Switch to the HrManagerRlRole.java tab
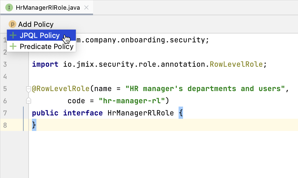The width and height of the screenshot is (298, 178). (48, 7)
